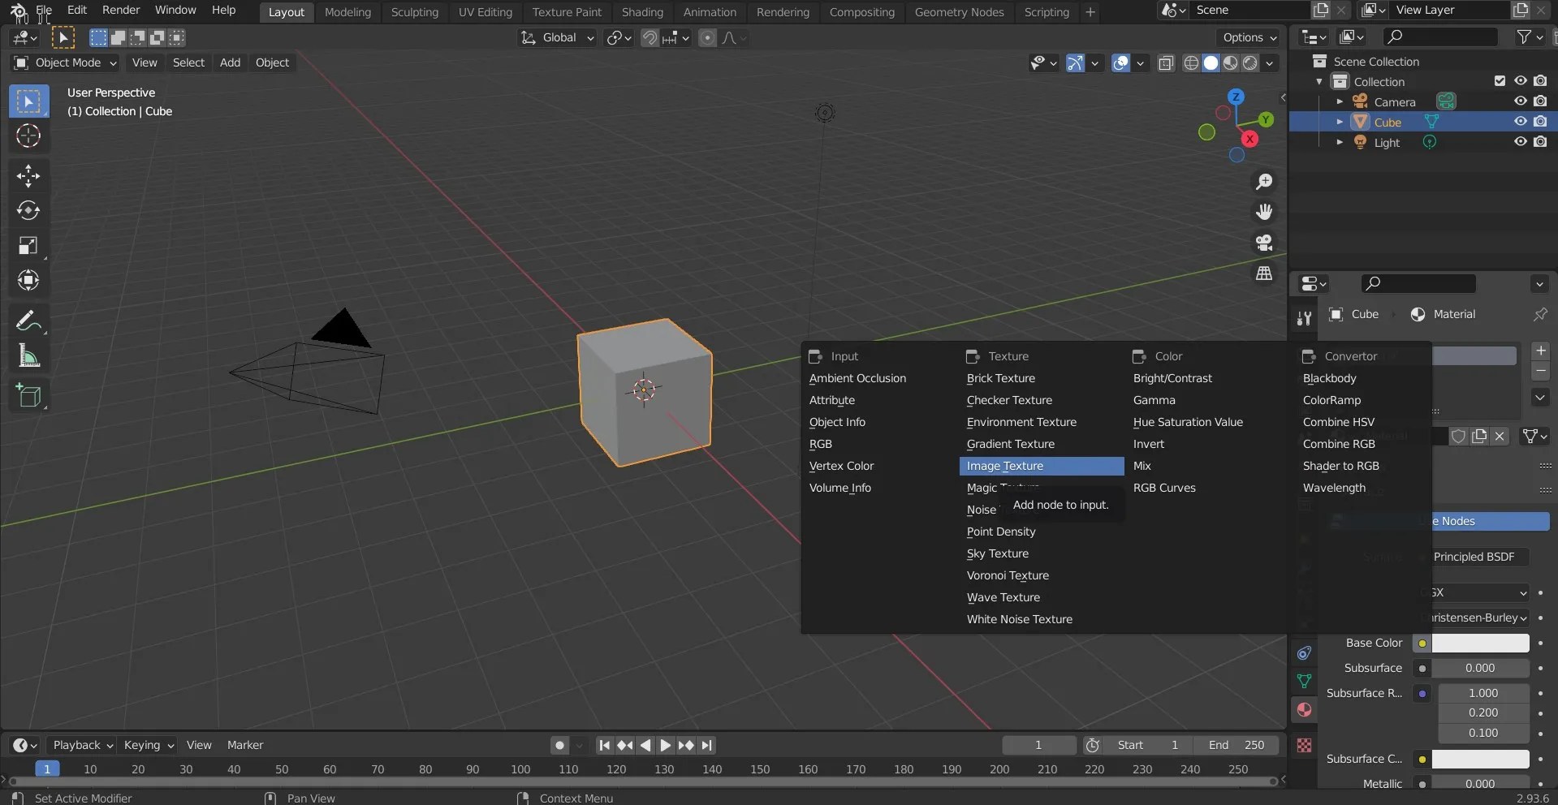Select the Add Cube tool
Screen dimensions: 1558x805
click(29, 396)
